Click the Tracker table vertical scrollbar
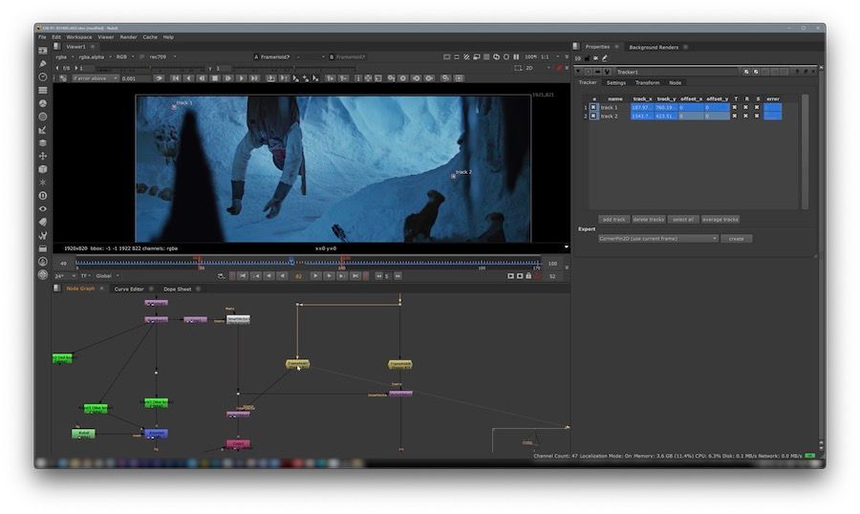Screen dimensions: 860x514 [x=805, y=151]
